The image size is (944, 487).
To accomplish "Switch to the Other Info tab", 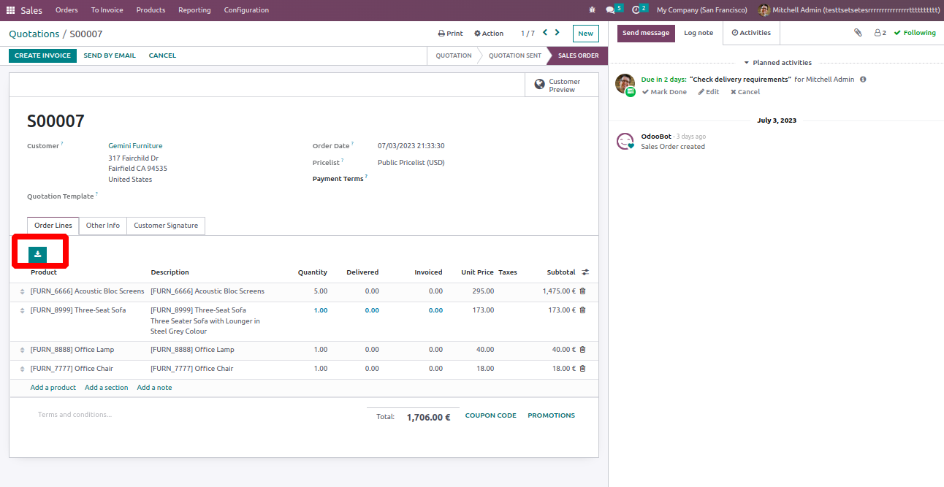I will (103, 226).
